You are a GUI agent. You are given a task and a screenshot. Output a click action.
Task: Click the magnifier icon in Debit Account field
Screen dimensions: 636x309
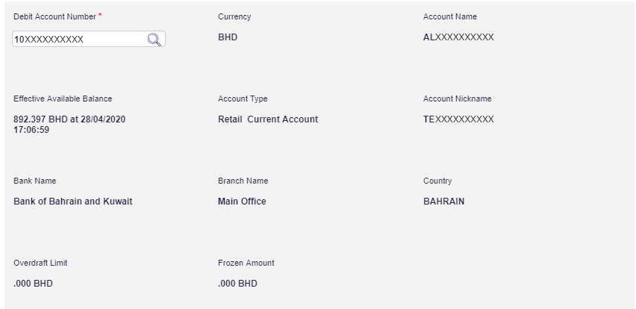pyautogui.click(x=155, y=40)
